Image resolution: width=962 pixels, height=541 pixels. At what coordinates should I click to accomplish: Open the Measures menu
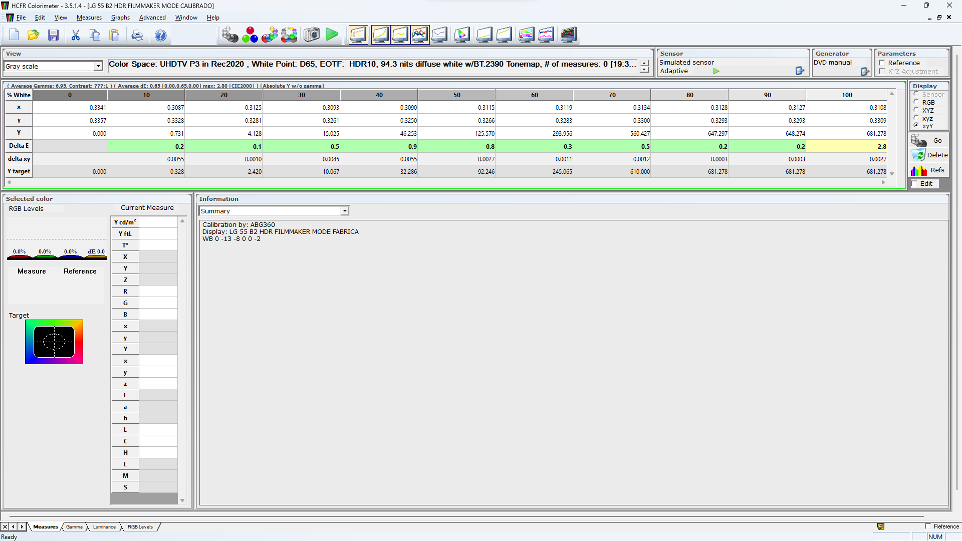click(89, 17)
